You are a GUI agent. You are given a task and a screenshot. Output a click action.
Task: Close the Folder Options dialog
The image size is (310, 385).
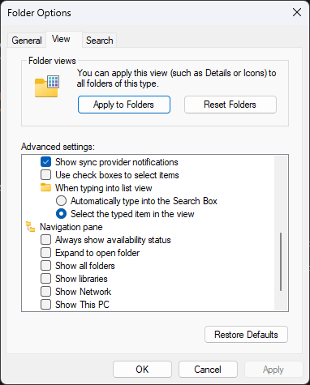point(297,12)
